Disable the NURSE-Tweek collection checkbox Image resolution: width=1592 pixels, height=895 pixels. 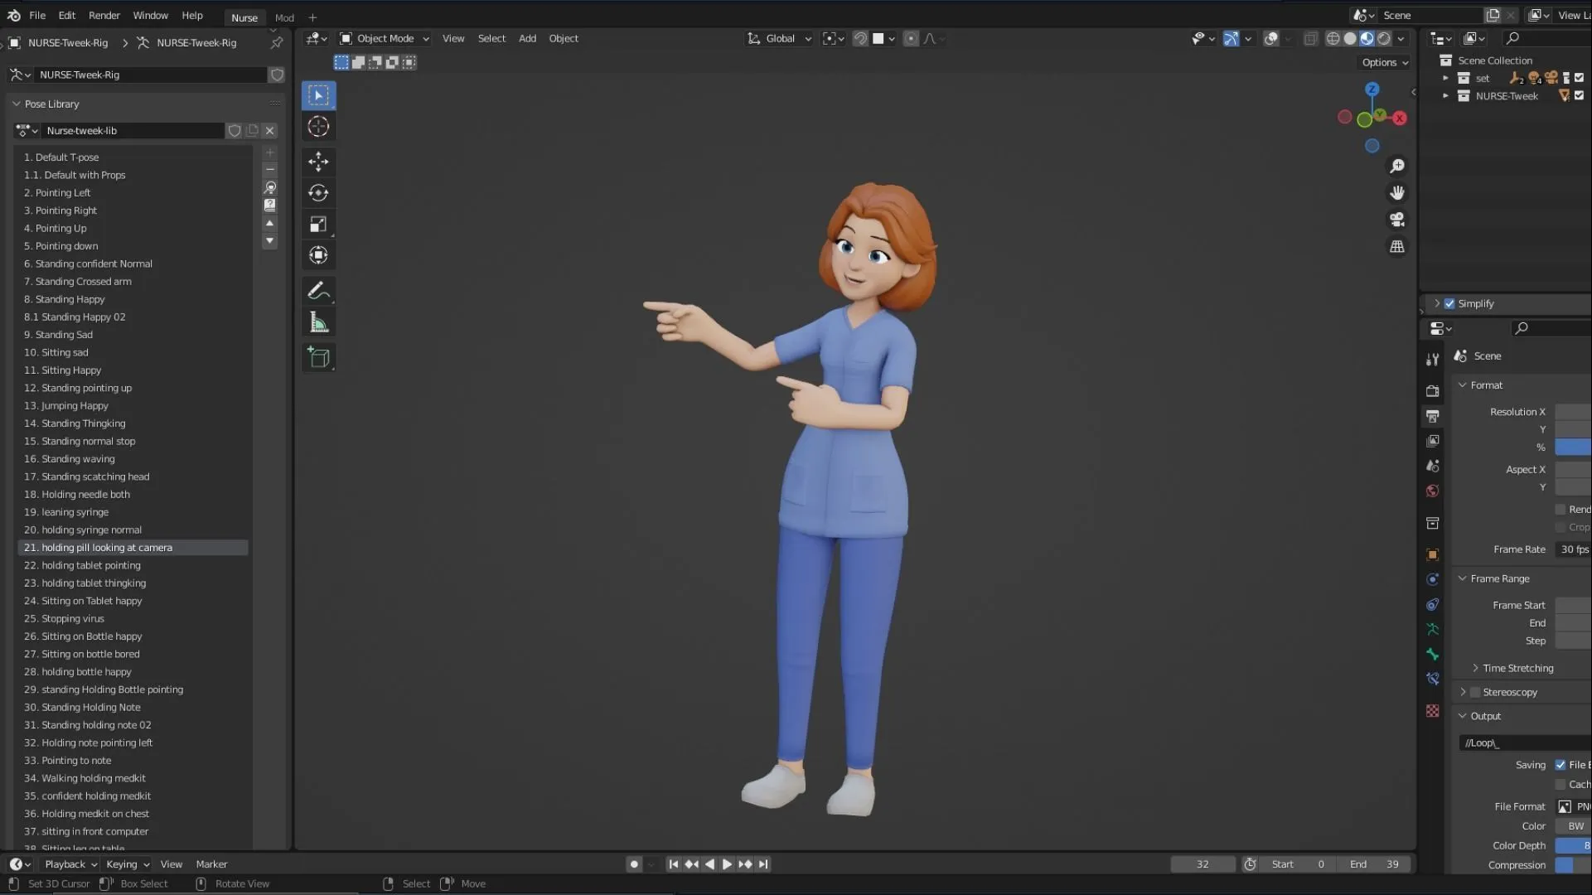pos(1580,96)
